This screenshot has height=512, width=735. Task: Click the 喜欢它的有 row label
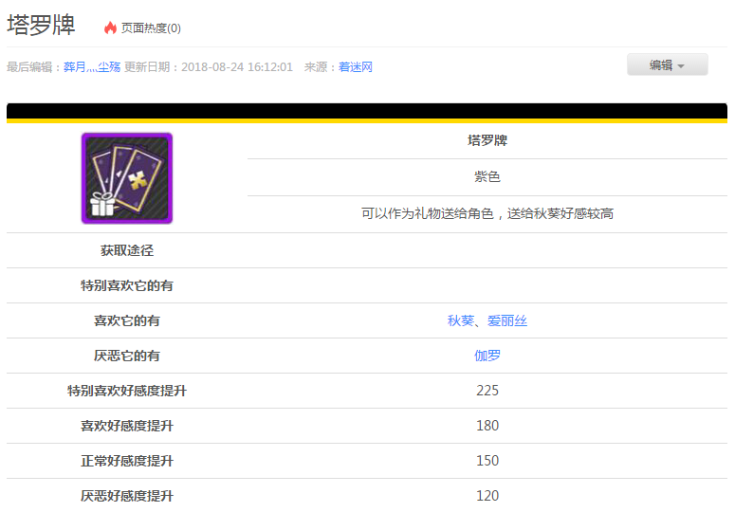click(x=127, y=320)
